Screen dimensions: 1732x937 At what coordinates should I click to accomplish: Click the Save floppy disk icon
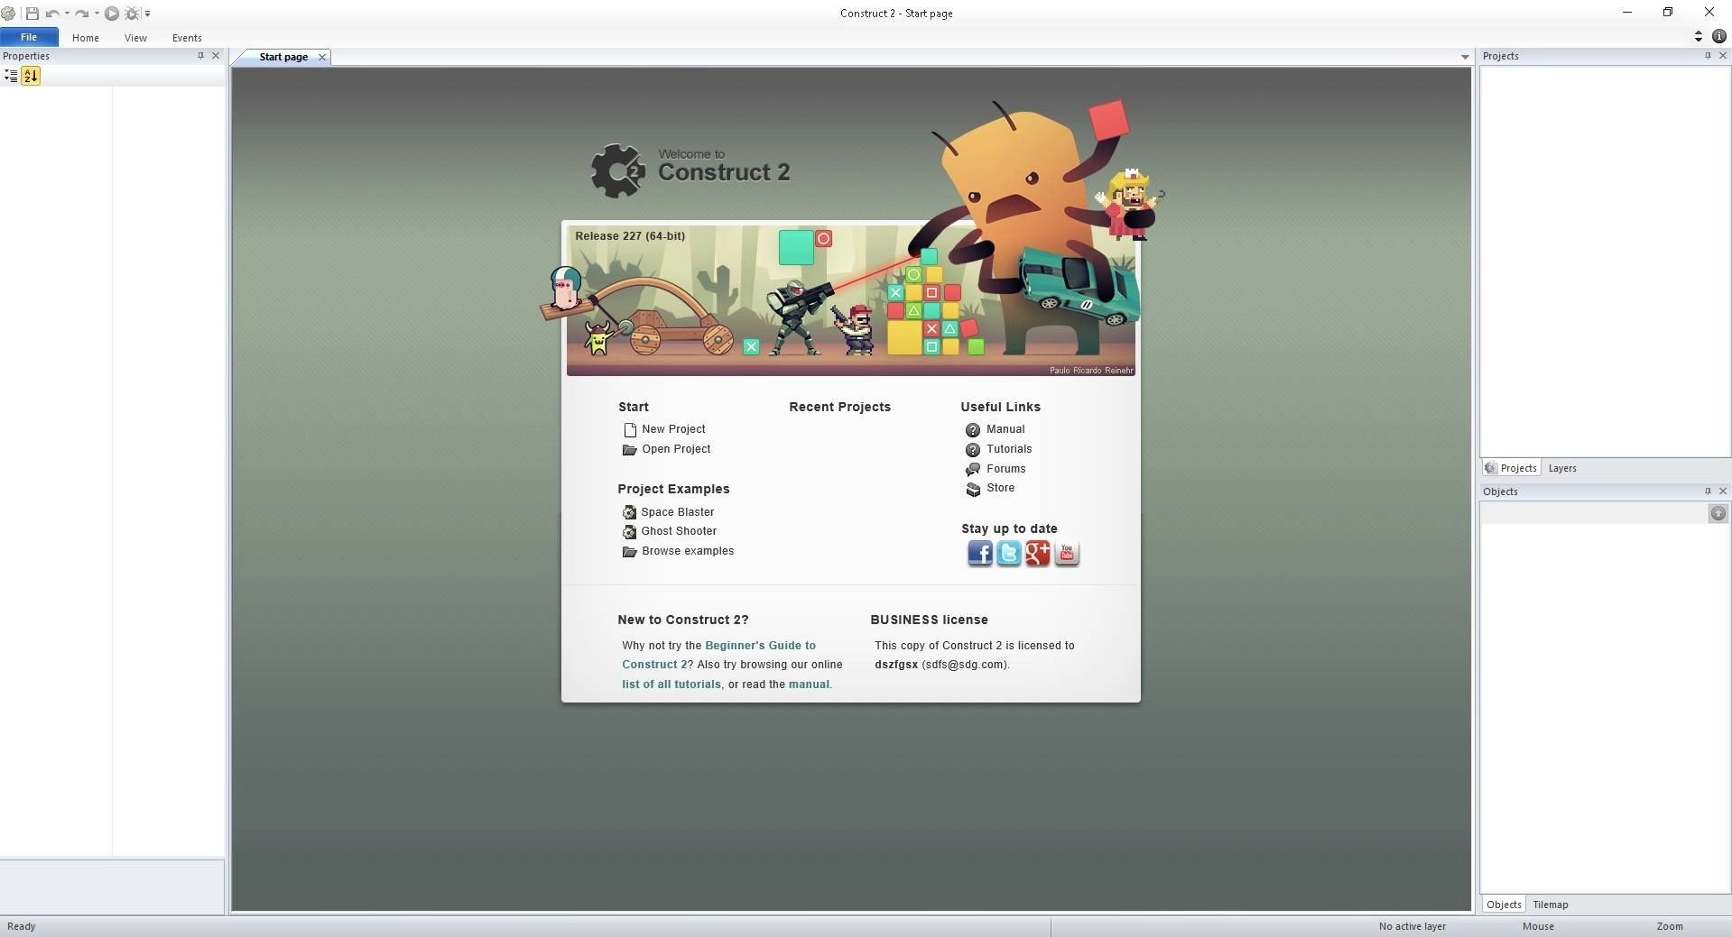pos(32,14)
